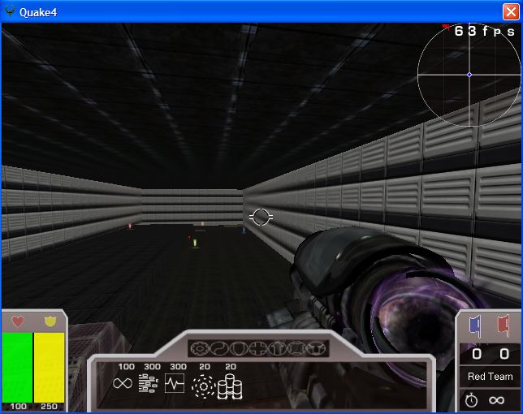Click the green health bar
Screen dimensions: 523x414
17,368
